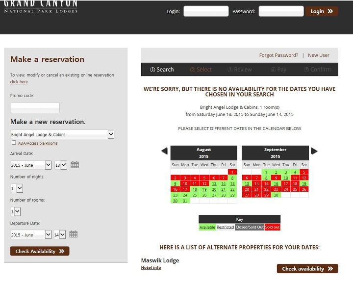Click the red Sold out key swatch

[x=272, y=227]
